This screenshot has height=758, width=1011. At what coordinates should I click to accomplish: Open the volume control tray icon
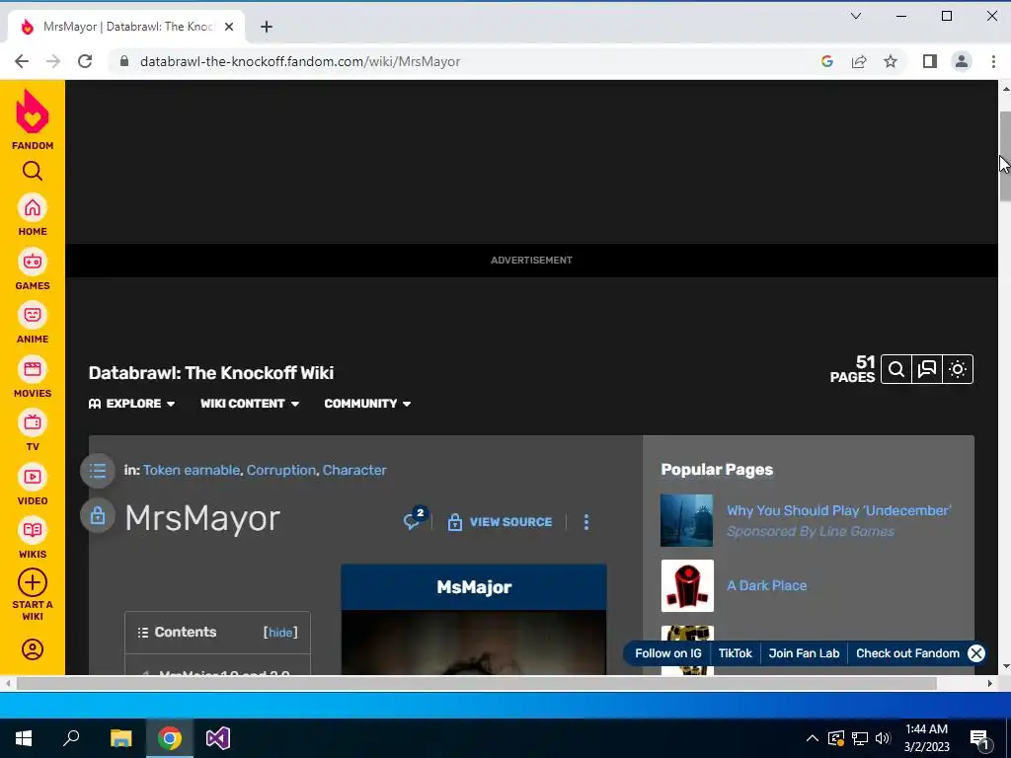(x=884, y=738)
